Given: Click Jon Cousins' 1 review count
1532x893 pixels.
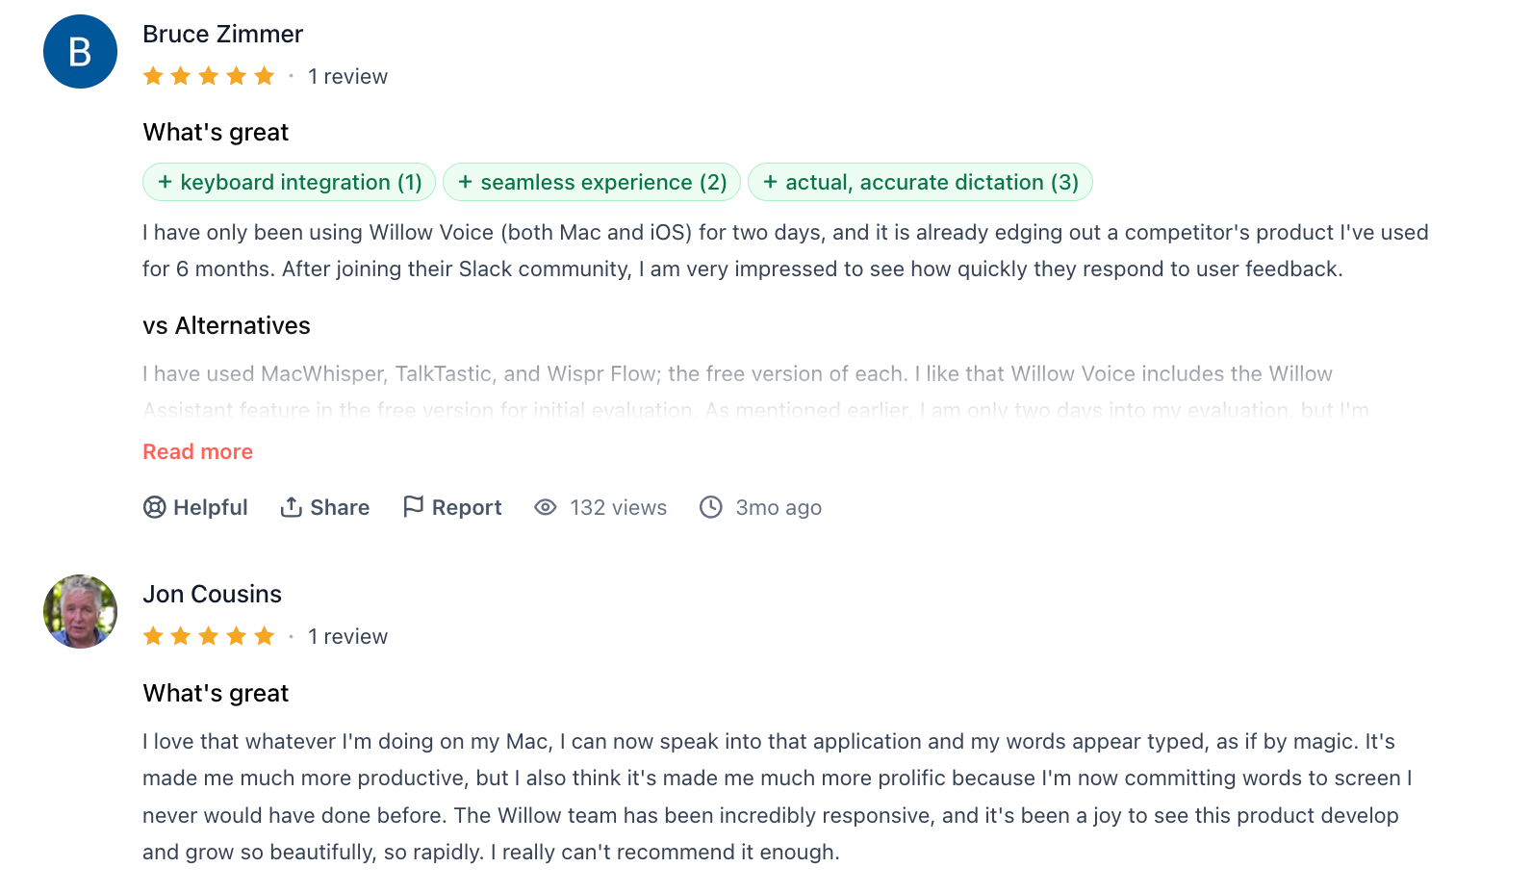Looking at the screenshot, I should [347, 636].
